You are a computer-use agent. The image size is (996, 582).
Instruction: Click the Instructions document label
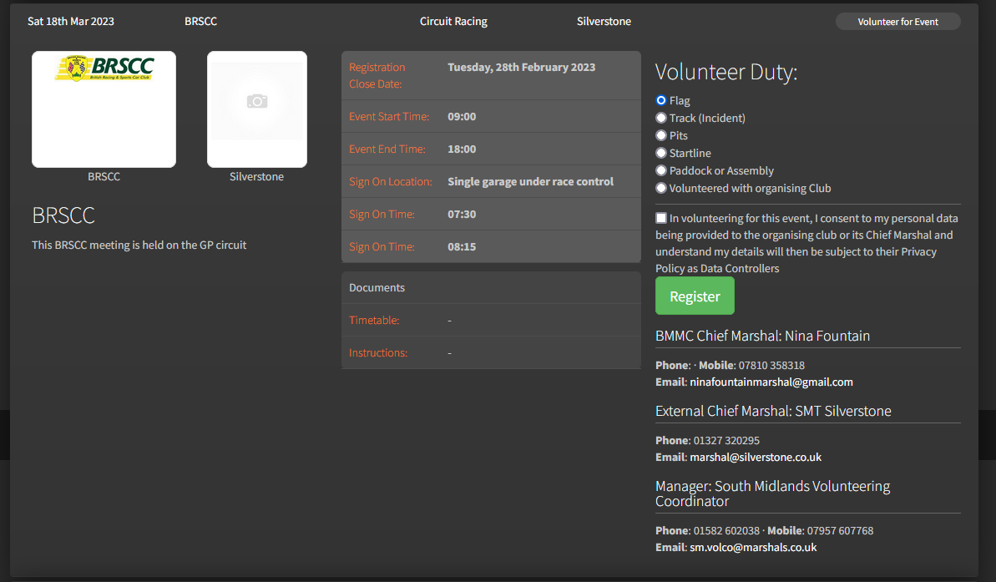click(378, 352)
